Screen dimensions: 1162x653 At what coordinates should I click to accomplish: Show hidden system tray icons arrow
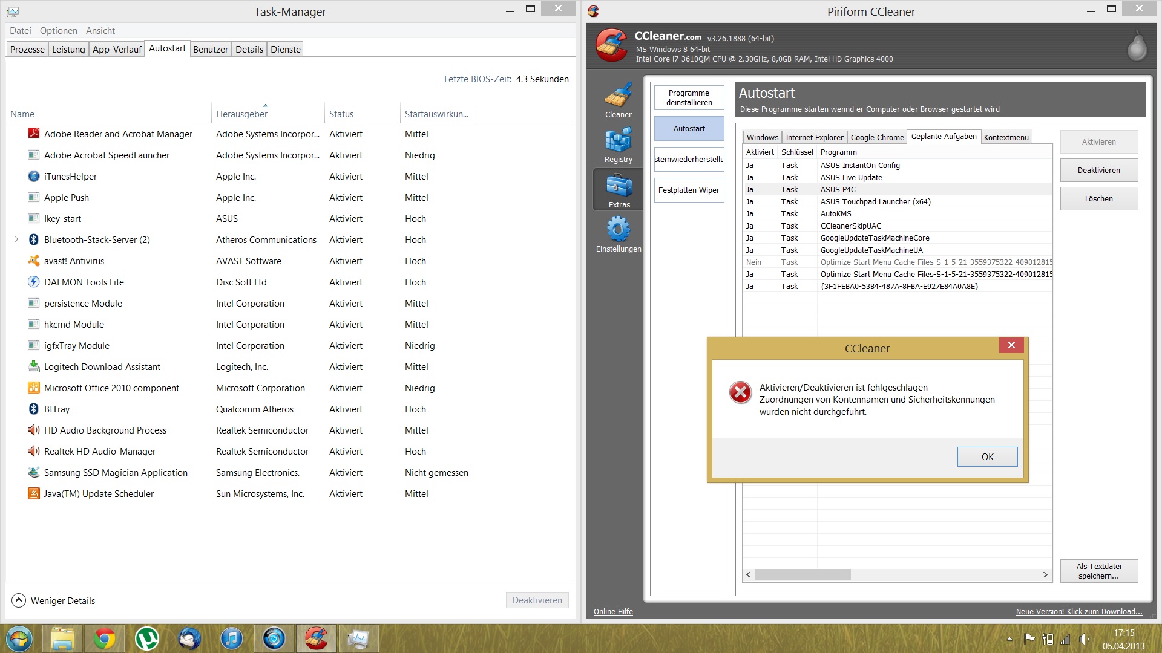point(1009,639)
